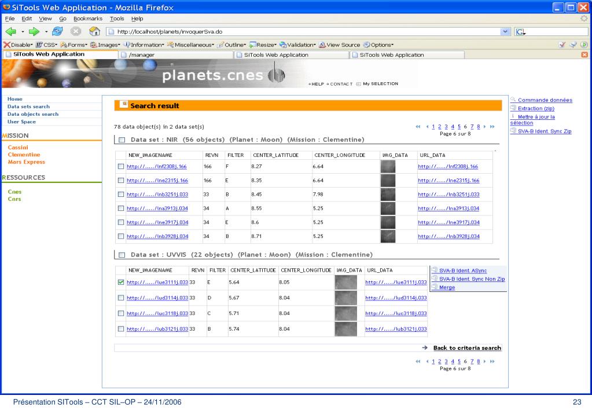Check the box for lna3913j.034 row
The width and height of the screenshot is (592, 410).
[x=121, y=208]
